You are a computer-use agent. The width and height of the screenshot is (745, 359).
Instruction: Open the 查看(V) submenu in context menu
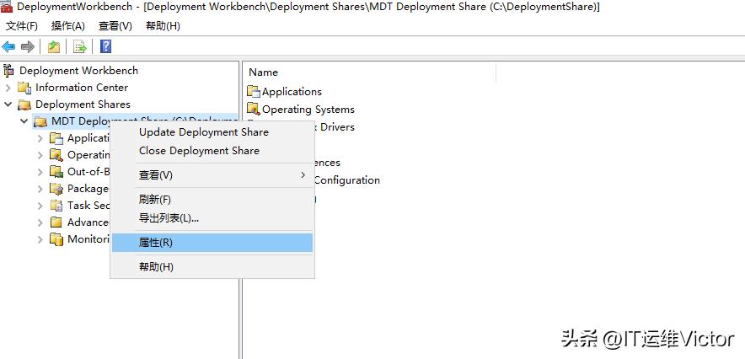coord(156,175)
